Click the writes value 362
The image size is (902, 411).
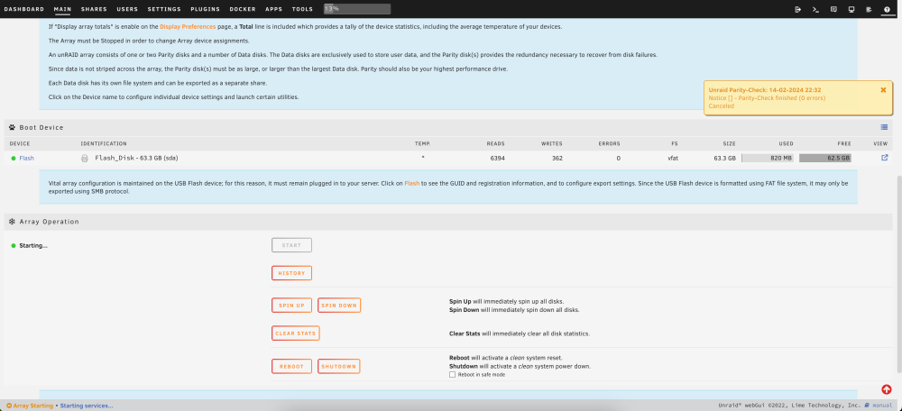coord(557,158)
